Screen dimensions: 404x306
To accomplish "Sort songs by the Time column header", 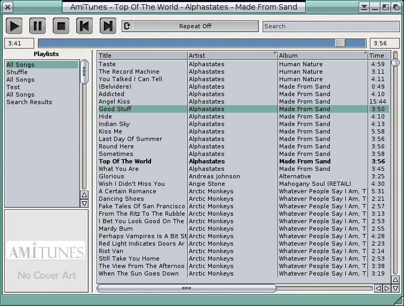I will coord(378,56).
